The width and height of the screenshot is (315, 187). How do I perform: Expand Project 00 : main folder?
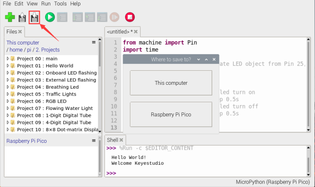click(8, 59)
